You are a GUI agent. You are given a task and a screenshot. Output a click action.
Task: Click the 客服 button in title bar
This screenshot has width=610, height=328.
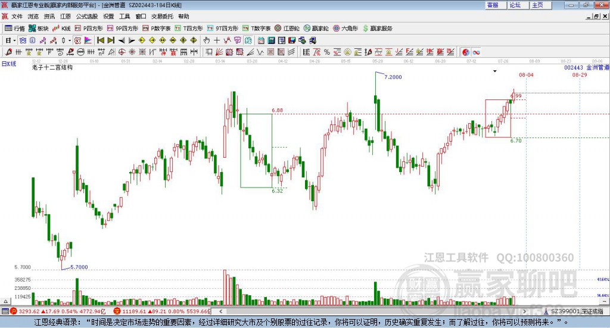click(x=496, y=5)
